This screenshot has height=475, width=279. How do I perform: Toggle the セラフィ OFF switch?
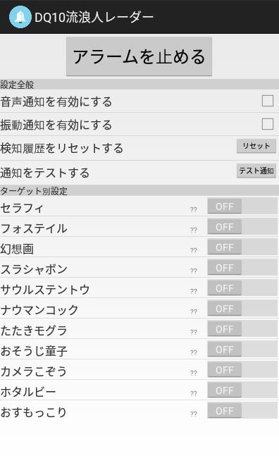pos(242,206)
